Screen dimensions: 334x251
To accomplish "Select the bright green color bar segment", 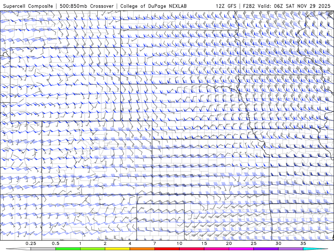I will tap(68, 249).
